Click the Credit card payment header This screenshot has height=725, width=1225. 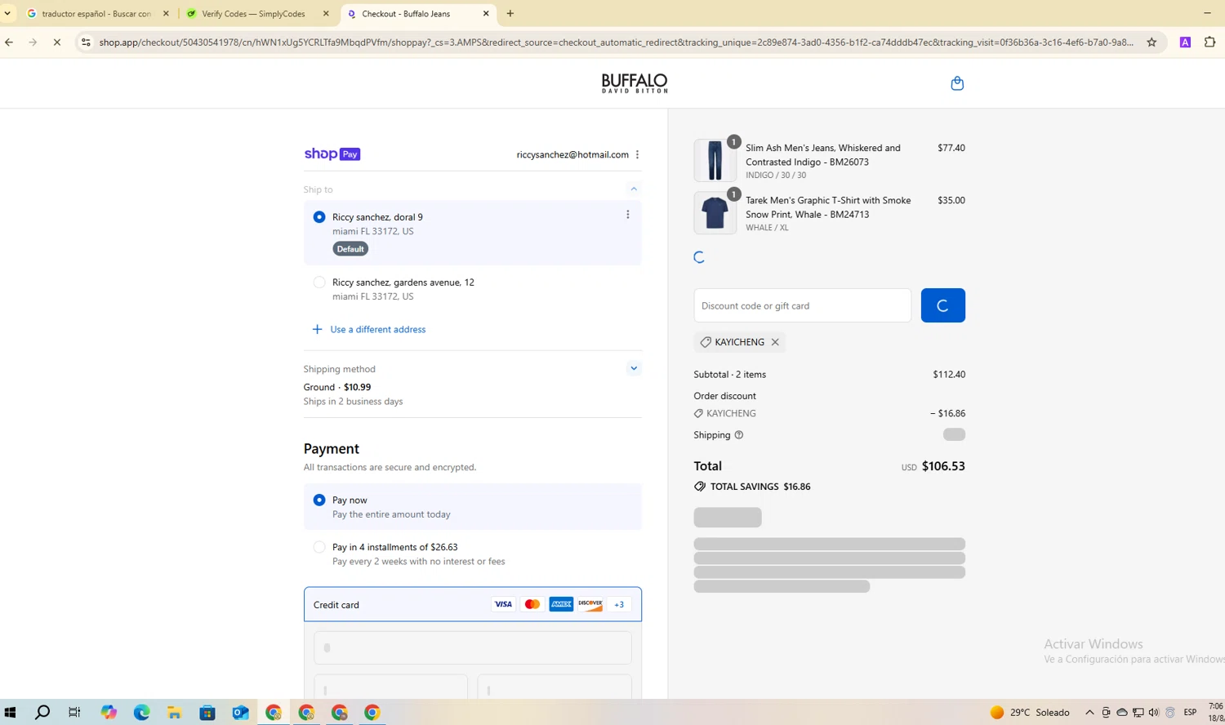pyautogui.click(x=473, y=604)
